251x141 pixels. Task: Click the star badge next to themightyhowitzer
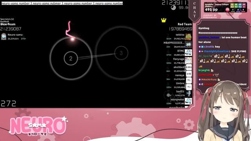(x=200, y=51)
